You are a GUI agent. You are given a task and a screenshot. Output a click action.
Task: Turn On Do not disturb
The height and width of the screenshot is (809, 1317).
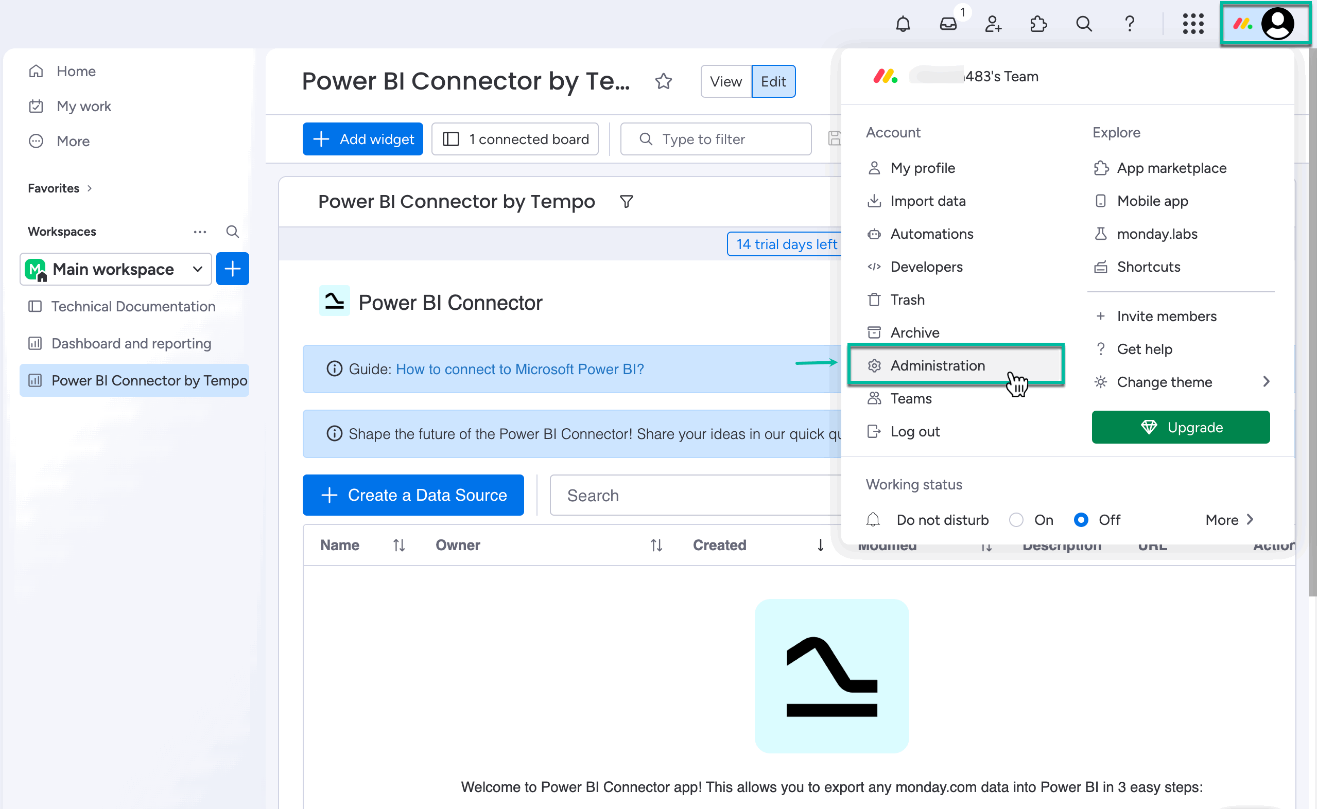(1016, 520)
